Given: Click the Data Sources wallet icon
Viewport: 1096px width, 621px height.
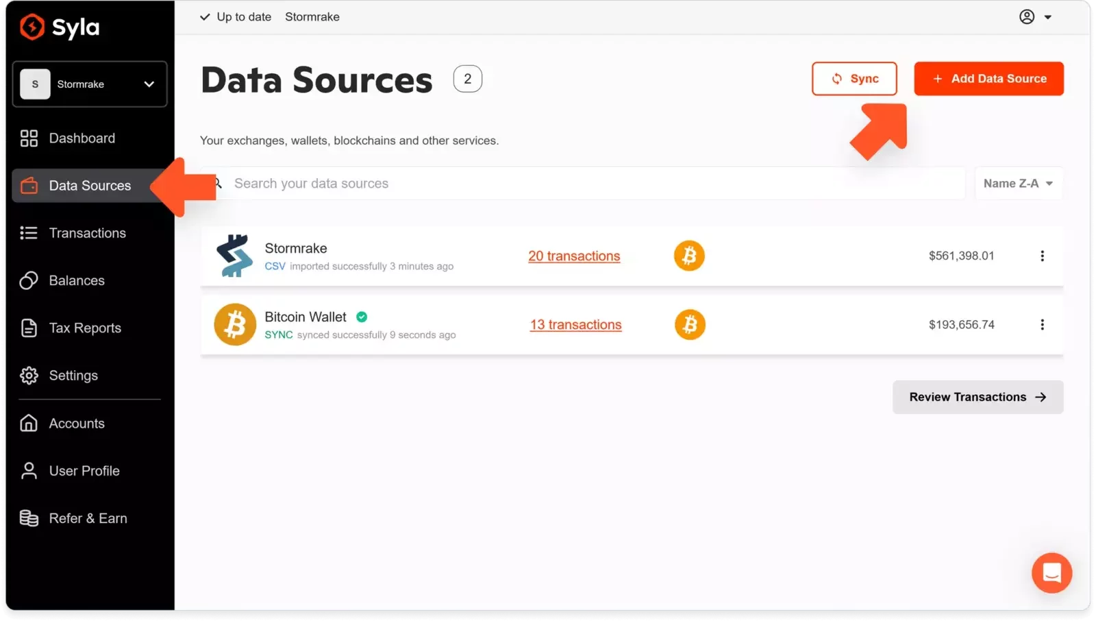Looking at the screenshot, I should (x=29, y=186).
